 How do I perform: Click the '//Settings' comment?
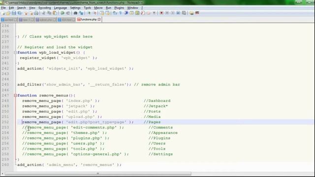pyautogui.click(x=161, y=154)
